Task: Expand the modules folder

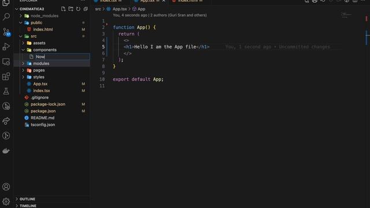Action: tap(23, 64)
